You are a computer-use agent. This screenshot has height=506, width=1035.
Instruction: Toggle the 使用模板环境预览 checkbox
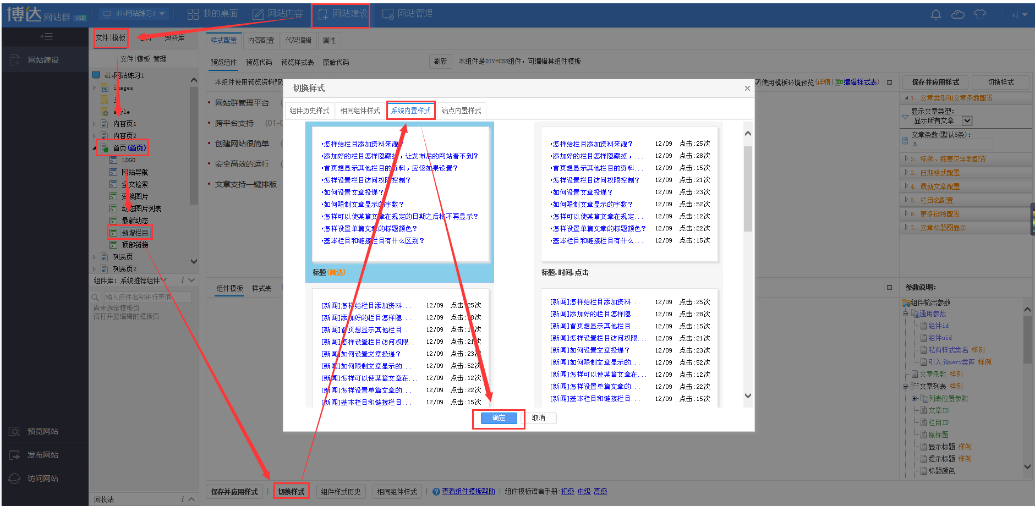tap(758, 82)
